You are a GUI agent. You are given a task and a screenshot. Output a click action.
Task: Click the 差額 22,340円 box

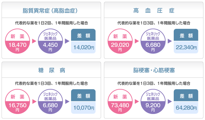[x=186, y=41]
